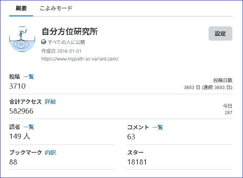
Task: Open the 一覧 link next to 読者
Action: (x=29, y=127)
